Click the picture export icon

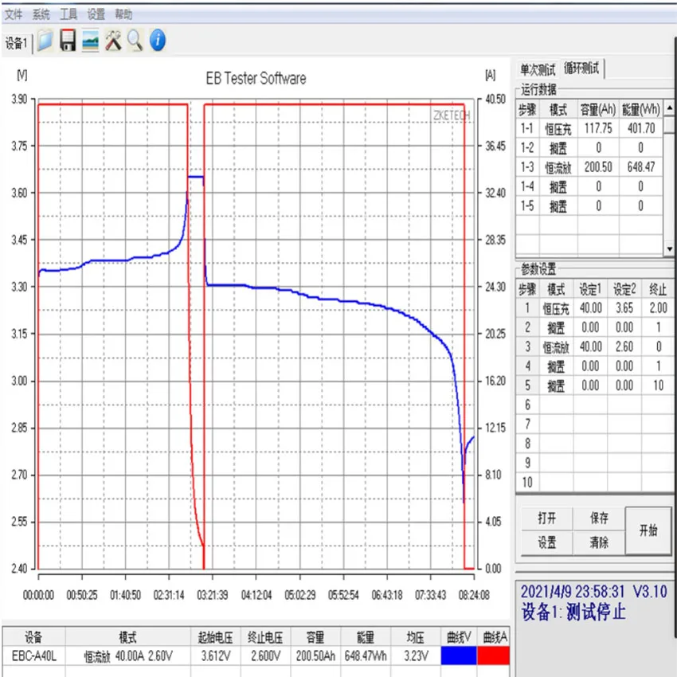coord(90,41)
